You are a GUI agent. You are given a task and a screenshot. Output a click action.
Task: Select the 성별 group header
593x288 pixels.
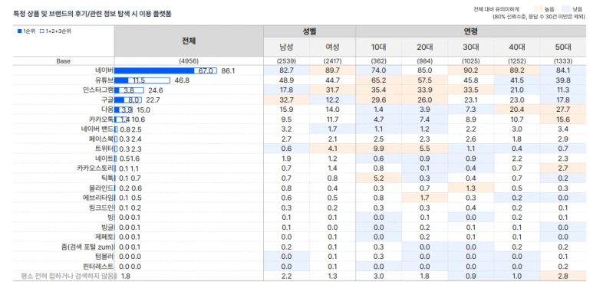tap(309, 31)
